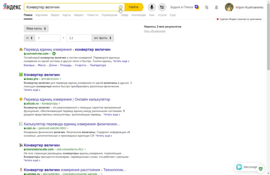The height and width of the screenshot is (175, 270).
Task: Open notifications bell icon
Action: pyautogui.click(x=216, y=7)
